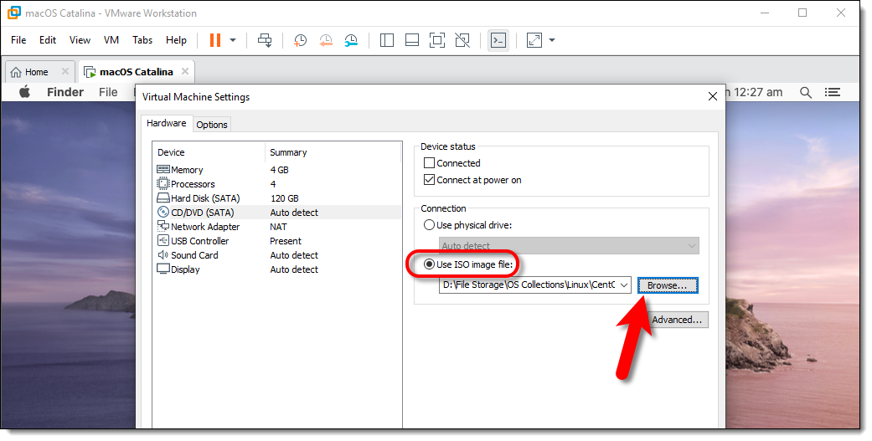Open the Edit menu

tap(47, 40)
